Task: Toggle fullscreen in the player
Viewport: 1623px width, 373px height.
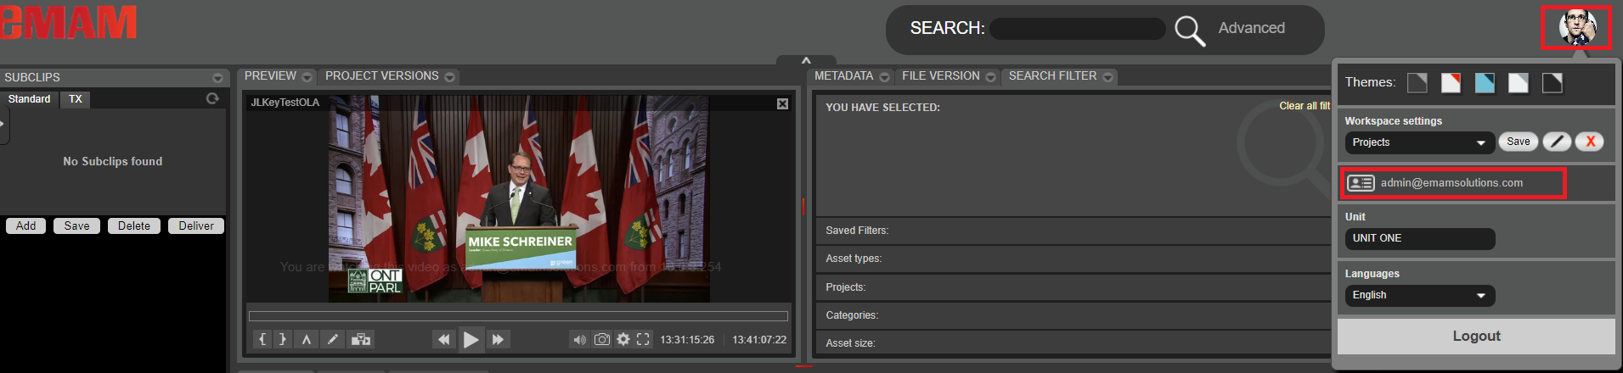Action: pyautogui.click(x=643, y=339)
